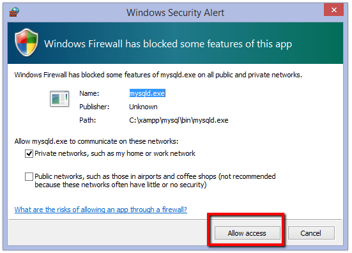Click the Cancel button
The width and height of the screenshot is (352, 253).
point(311,233)
